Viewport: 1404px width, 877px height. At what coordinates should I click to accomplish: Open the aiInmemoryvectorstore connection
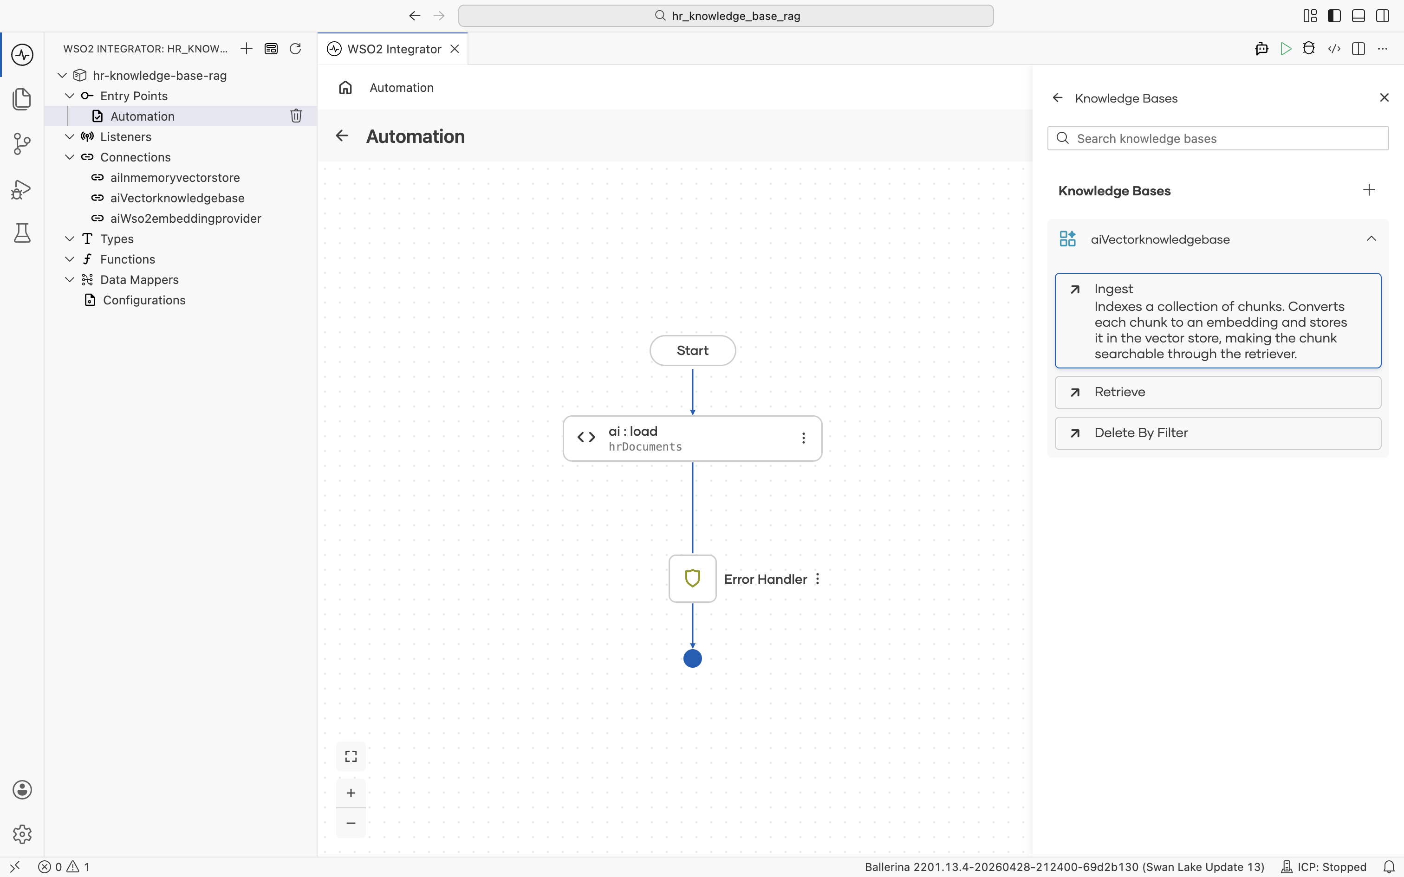[181, 177]
